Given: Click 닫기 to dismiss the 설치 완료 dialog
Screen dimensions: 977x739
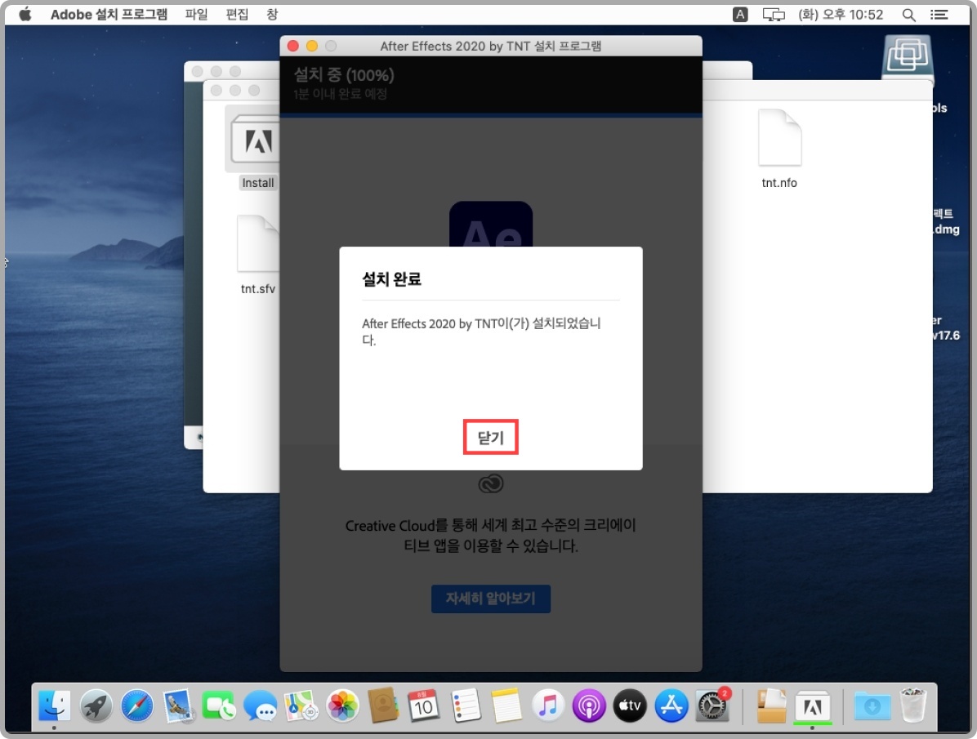Looking at the screenshot, I should point(491,437).
